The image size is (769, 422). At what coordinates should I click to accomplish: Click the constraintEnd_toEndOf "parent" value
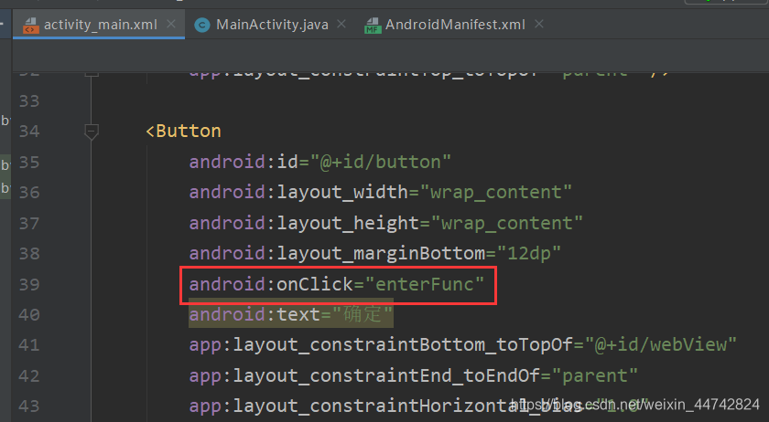point(594,375)
